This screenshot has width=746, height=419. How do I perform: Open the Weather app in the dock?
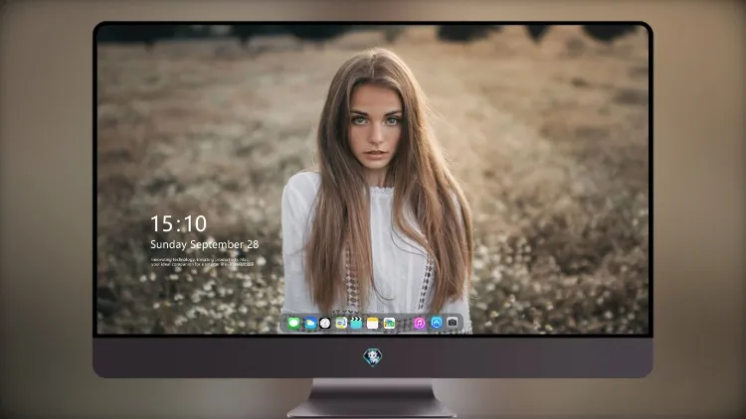pos(310,323)
